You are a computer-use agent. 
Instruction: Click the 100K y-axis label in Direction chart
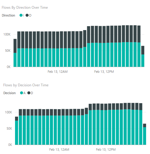click(x=7, y=35)
